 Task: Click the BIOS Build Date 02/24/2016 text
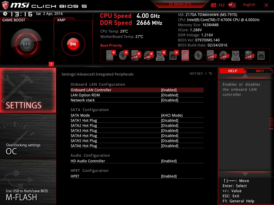point(203,45)
